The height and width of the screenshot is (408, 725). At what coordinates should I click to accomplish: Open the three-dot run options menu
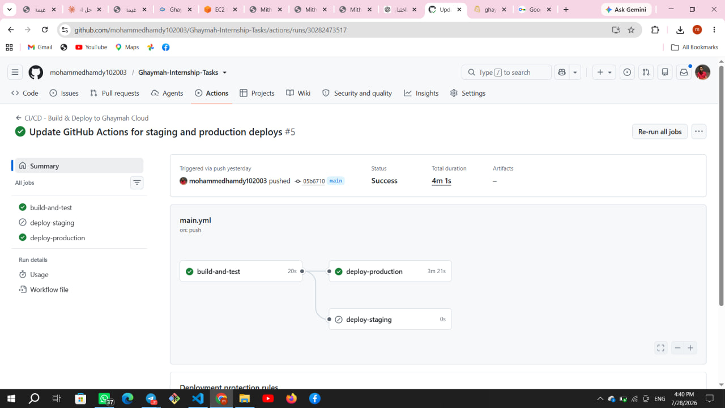click(x=699, y=131)
